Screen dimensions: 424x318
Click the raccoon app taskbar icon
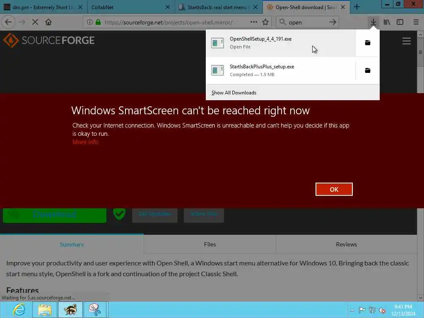[70, 310]
